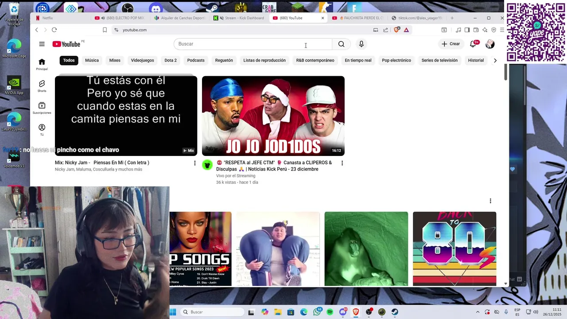The image size is (567, 319).
Task: Open options menu for RESPETA al JEFE video
Action: (x=342, y=163)
